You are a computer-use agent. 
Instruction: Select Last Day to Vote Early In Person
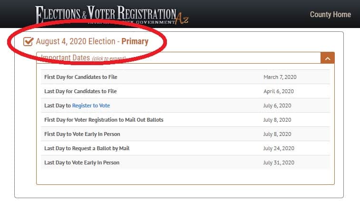coord(185,163)
